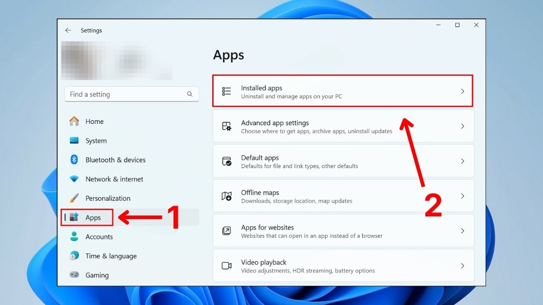
Task: Click the search magnifier in Find a setting
Action: (x=190, y=94)
